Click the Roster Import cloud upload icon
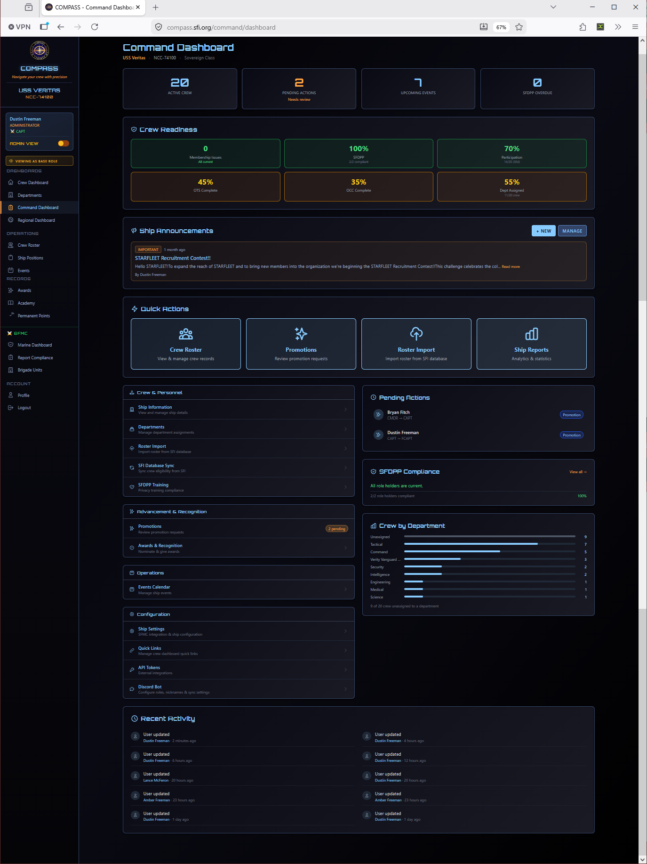647x864 pixels. [416, 334]
